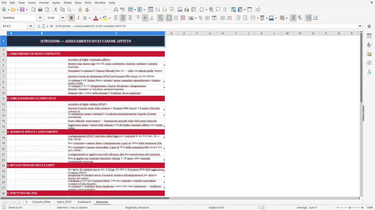Open the Borders dropdown arrow
Viewport: 375px width, 210px height.
pos(257,18)
